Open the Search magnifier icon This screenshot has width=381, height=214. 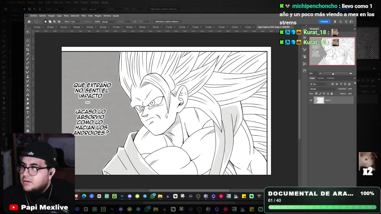[x=341, y=22]
